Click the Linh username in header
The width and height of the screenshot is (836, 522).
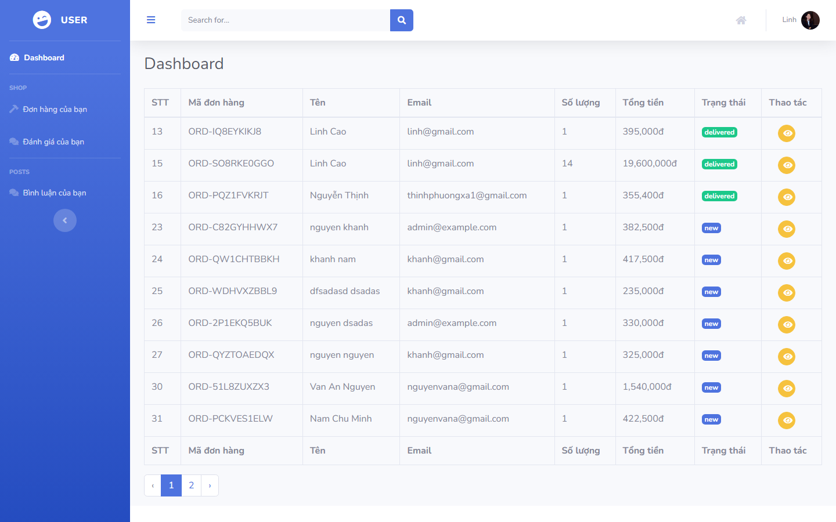(789, 20)
